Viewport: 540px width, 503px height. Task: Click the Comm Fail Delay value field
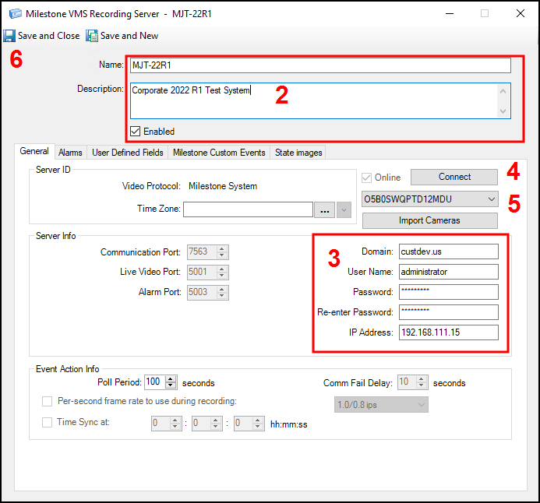click(407, 382)
